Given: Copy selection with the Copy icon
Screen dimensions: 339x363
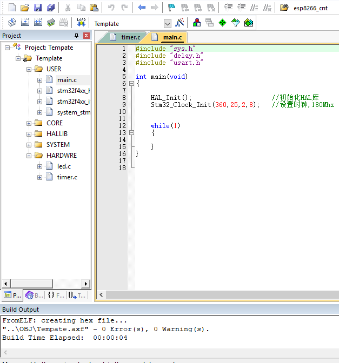Looking at the screenshot, I should tap(81, 8).
